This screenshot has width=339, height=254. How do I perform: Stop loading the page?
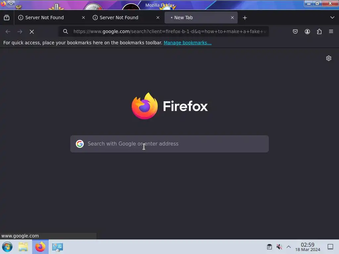[x=32, y=32]
